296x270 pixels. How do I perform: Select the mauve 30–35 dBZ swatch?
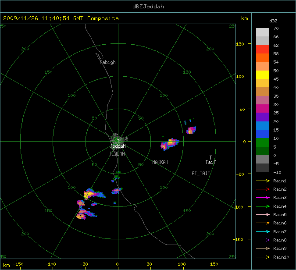[263, 100]
